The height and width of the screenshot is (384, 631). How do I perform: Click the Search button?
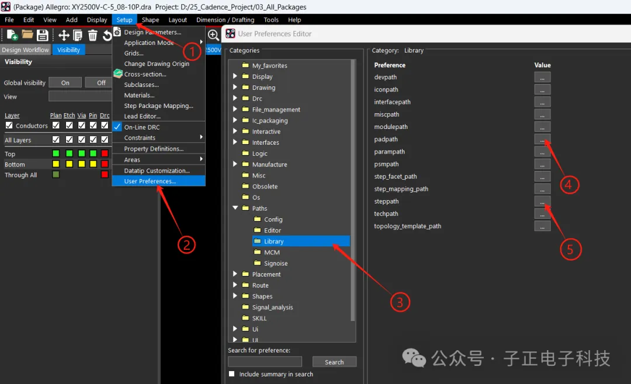coord(334,362)
